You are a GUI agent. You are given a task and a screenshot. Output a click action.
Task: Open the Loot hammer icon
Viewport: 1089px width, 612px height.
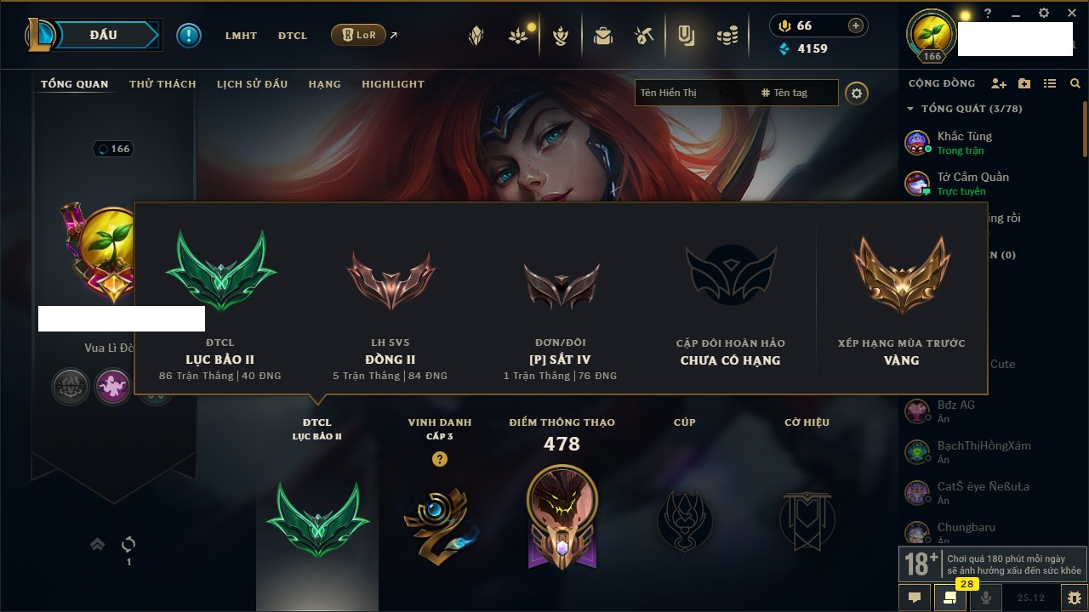tap(643, 36)
